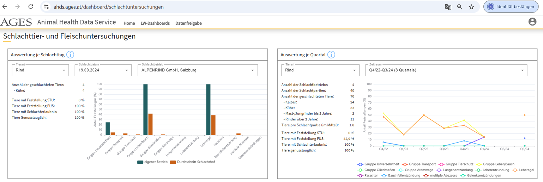This screenshot has width=543, height=182.
Task: Open the browser zoom magnifier icon
Action: pos(460,7)
